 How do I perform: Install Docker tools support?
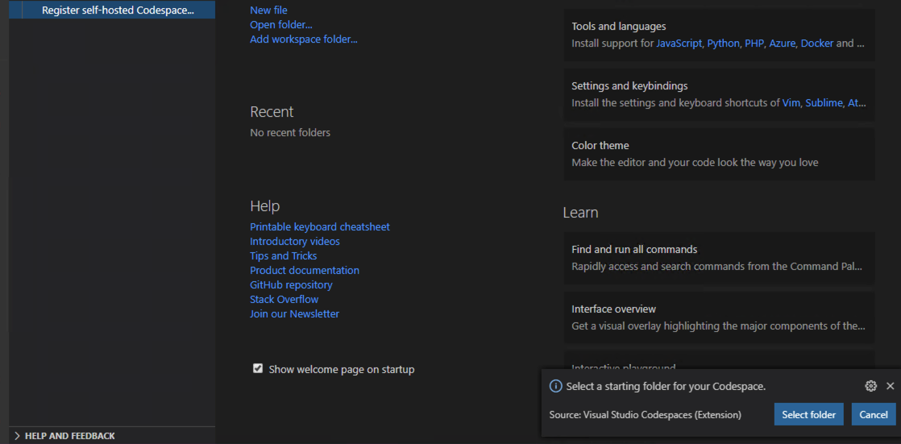pyautogui.click(x=817, y=44)
